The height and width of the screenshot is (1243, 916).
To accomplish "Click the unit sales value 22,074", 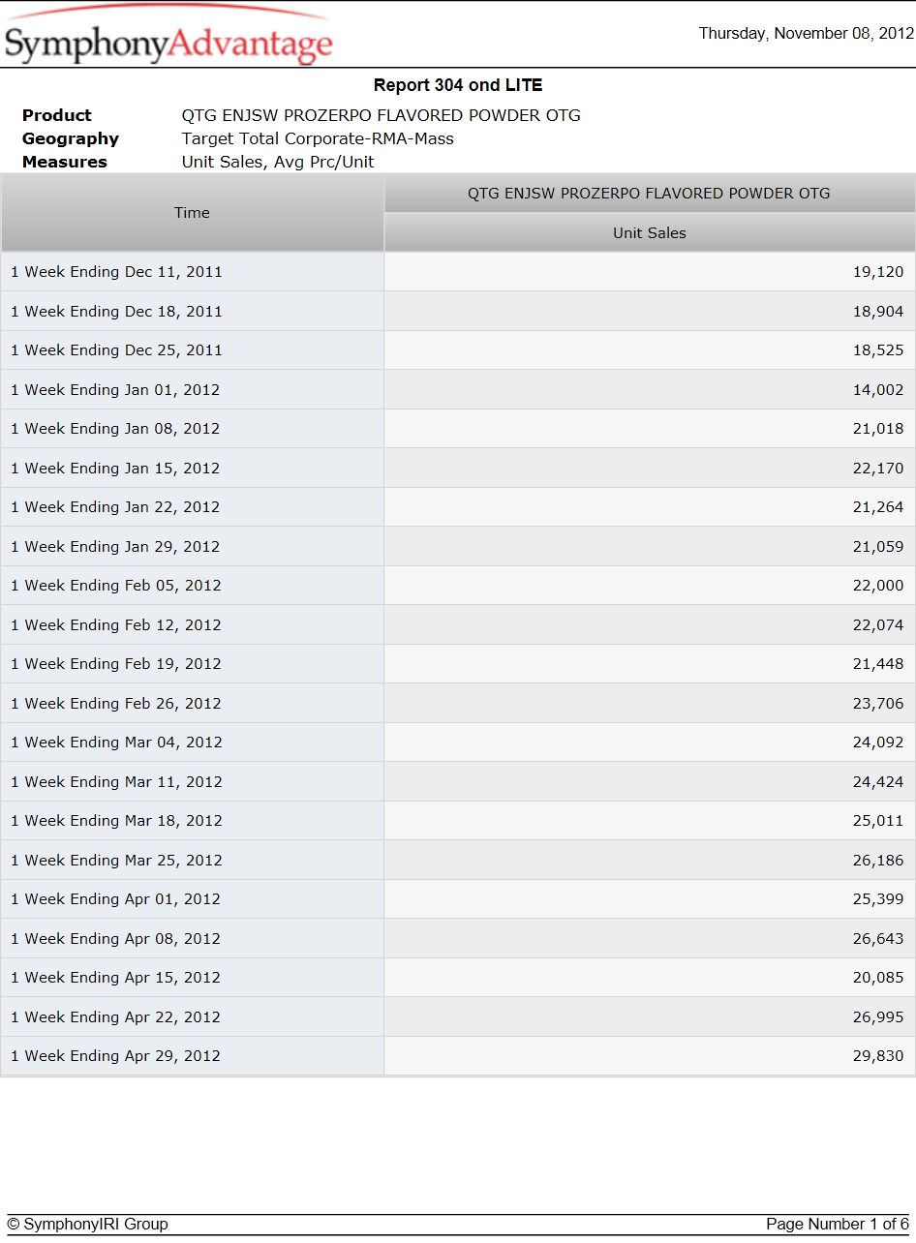I will point(878,625).
